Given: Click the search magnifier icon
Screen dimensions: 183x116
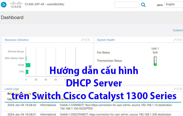Looking at the screenshot, I should [143, 5].
